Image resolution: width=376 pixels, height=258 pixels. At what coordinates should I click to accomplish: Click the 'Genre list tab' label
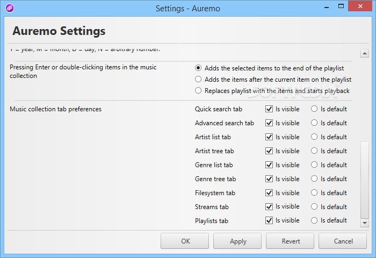click(214, 165)
